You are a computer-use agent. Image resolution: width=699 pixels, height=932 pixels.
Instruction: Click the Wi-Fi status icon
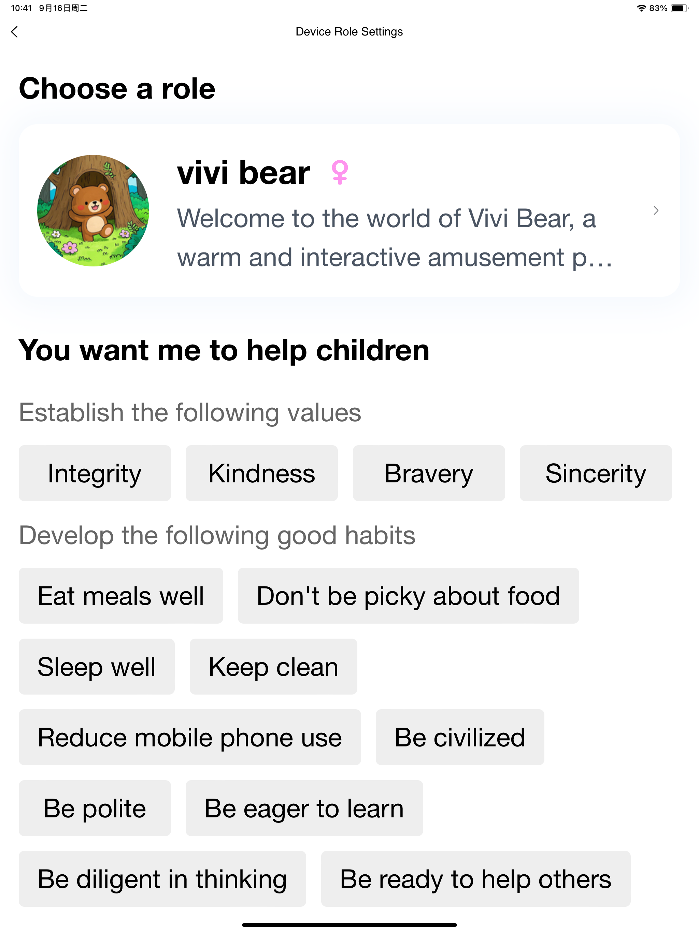[x=641, y=8]
